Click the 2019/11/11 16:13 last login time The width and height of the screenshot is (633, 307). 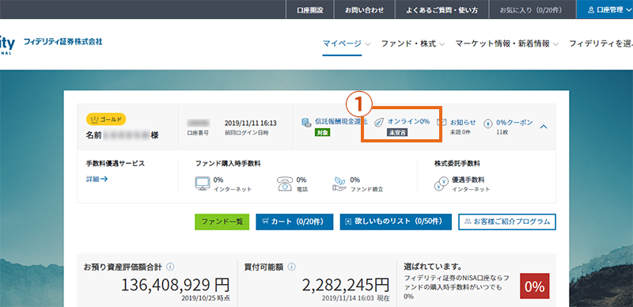pos(250,123)
